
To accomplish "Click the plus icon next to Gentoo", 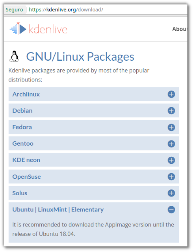I will click(171, 144).
